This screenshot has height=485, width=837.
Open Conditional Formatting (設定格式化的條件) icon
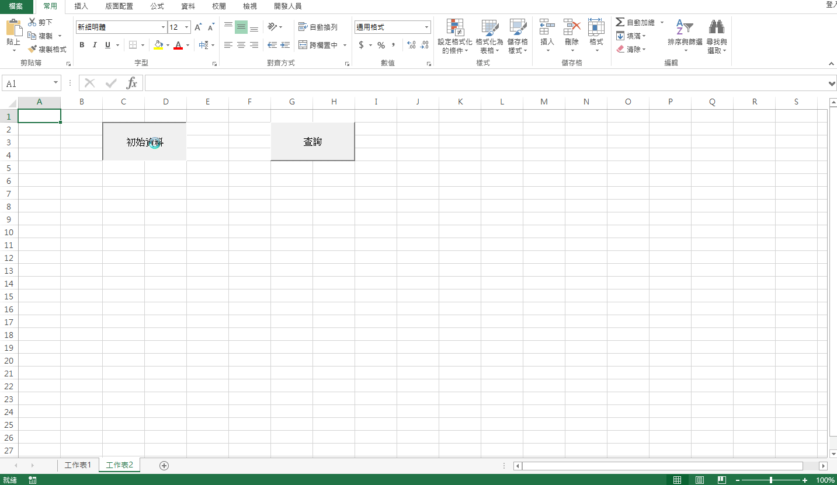coord(455,27)
